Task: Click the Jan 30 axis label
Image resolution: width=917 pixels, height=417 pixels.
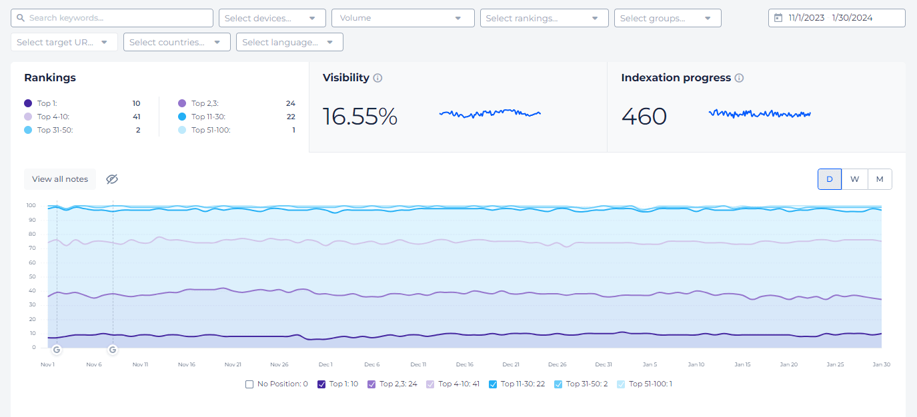Action: (x=882, y=365)
